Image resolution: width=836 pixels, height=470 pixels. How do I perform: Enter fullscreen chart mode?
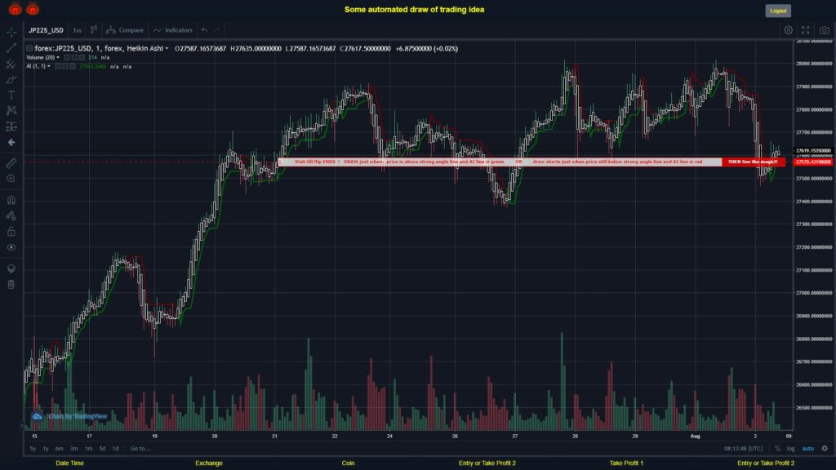806,30
